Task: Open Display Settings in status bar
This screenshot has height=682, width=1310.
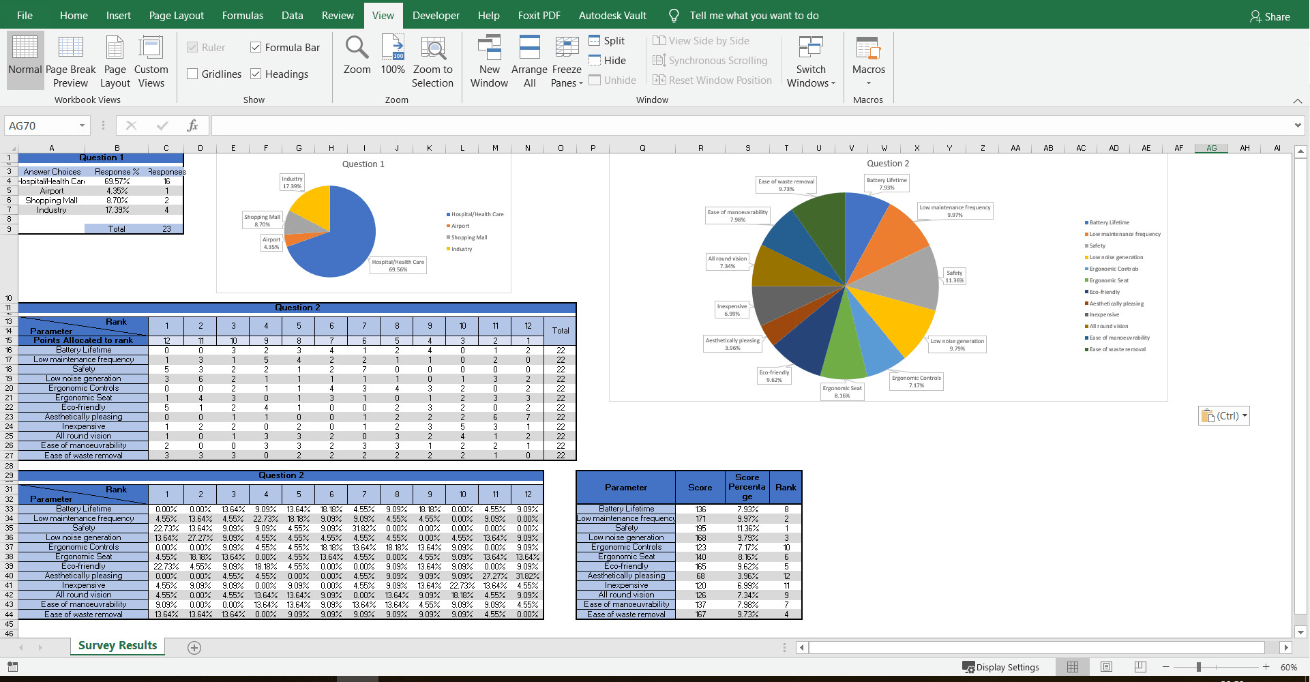Action: click(1000, 667)
